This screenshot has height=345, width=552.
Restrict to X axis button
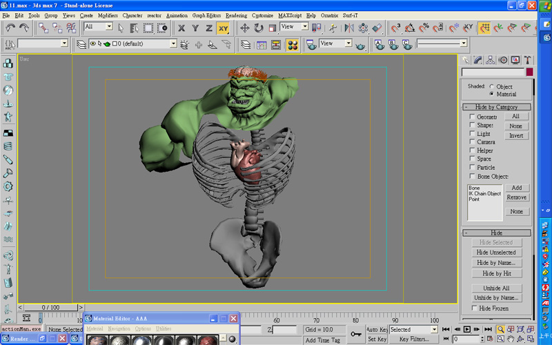pyautogui.click(x=181, y=28)
